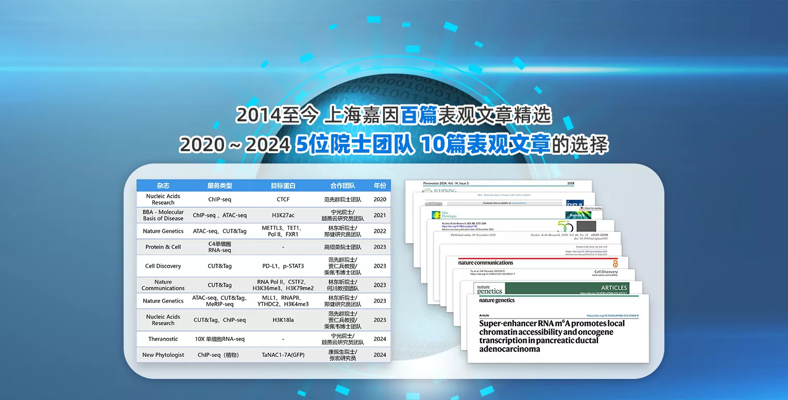Image resolution: width=788 pixels, height=400 pixels.
Task: Open the DOI link on front paper
Action: pos(612,316)
